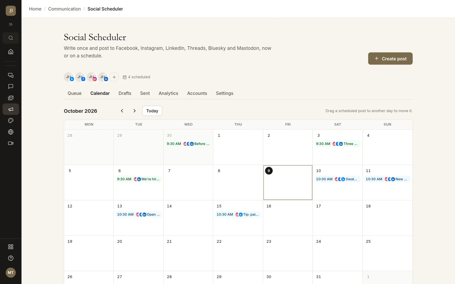
Task: Open the 10:30 AM 'New ...' post
Action: [x=387, y=179]
